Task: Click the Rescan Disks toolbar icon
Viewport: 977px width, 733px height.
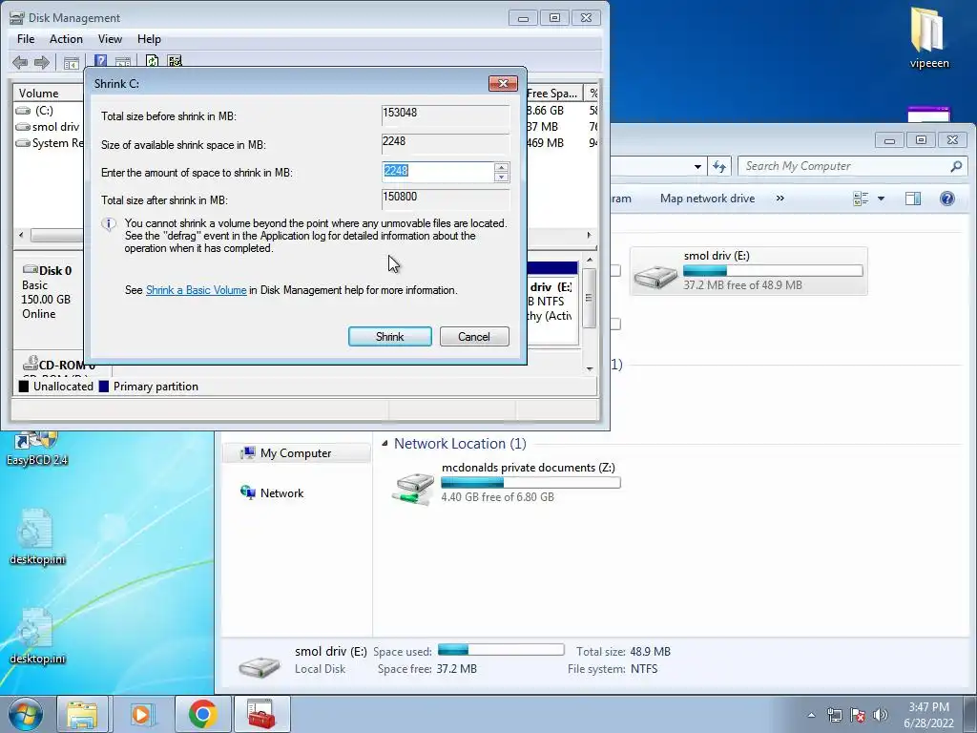Action: click(175, 61)
